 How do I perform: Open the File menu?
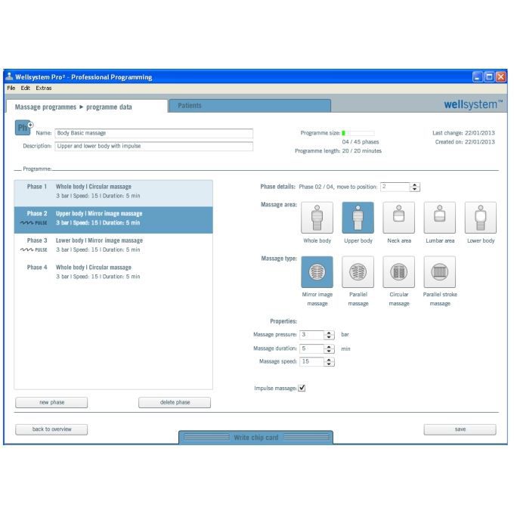click(x=11, y=88)
